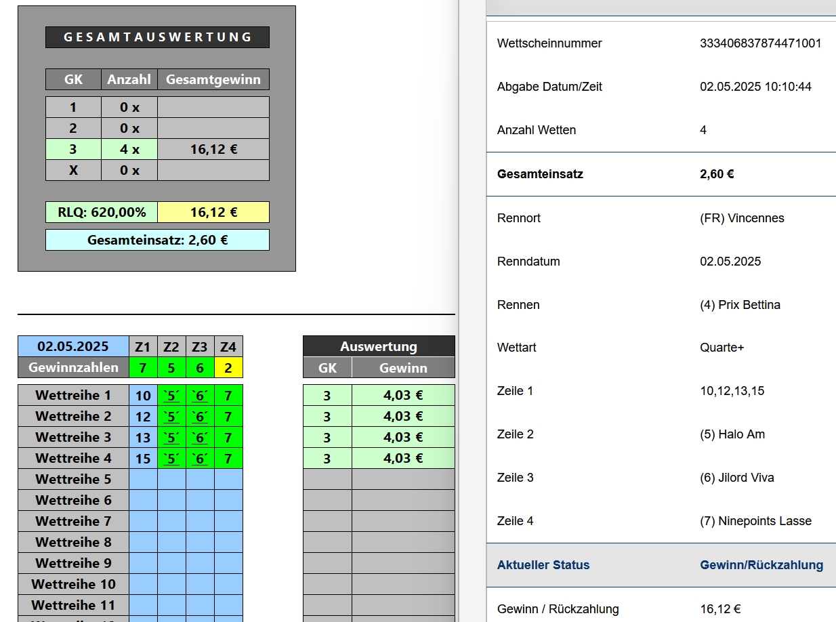Select the Wettreihe 3 label
Screen dimensions: 836x622
[73, 437]
